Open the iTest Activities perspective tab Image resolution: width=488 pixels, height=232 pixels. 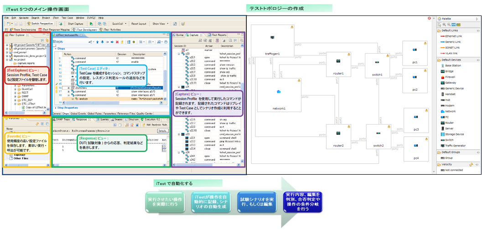click(x=110, y=30)
